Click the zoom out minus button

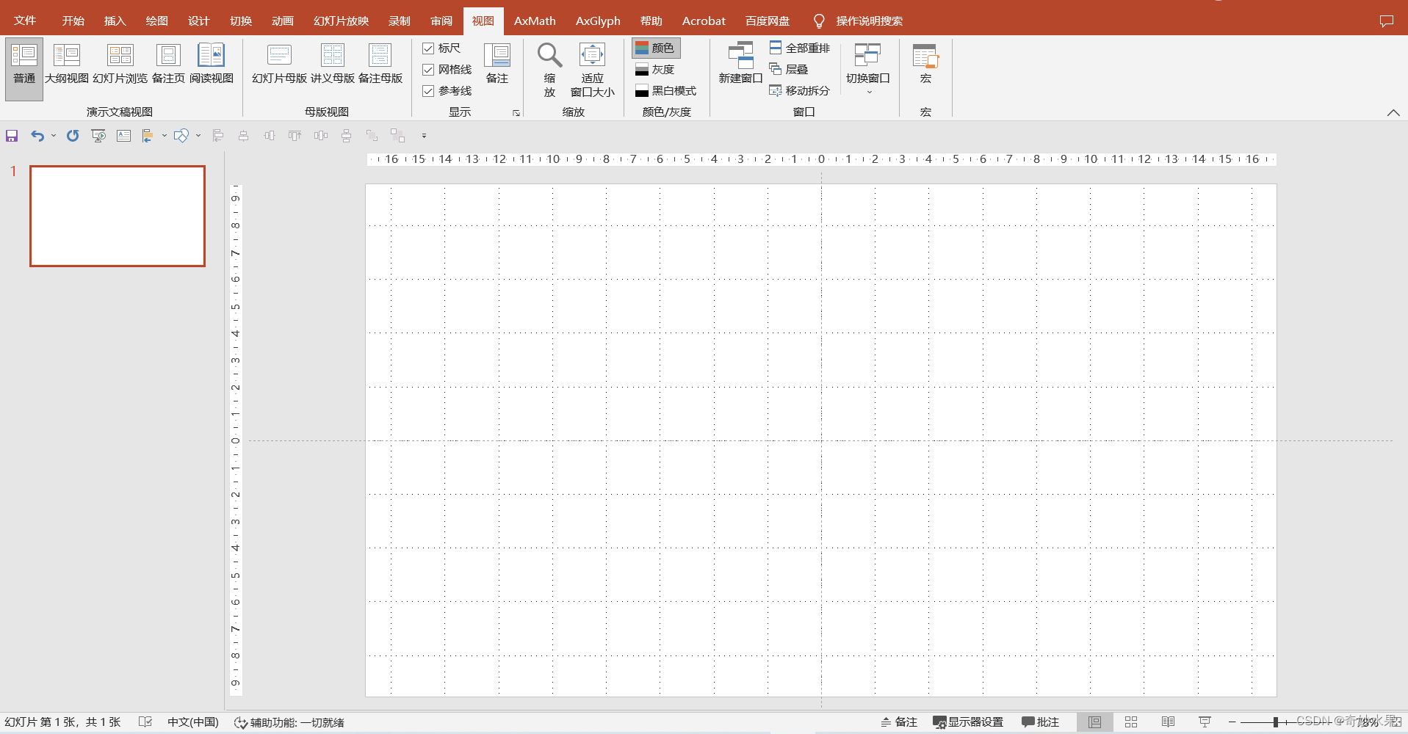(1232, 722)
